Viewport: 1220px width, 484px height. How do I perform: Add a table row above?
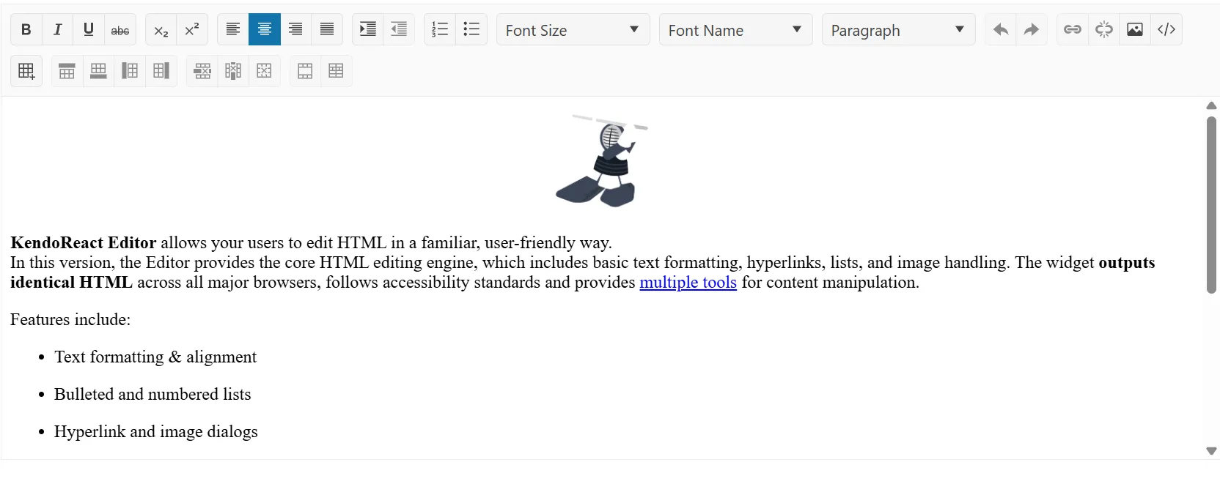67,71
